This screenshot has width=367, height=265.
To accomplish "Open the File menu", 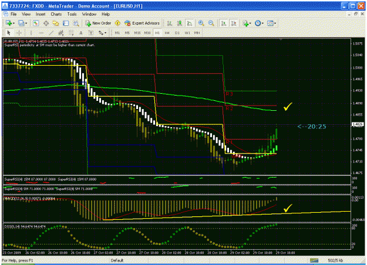I will tap(14, 14).
